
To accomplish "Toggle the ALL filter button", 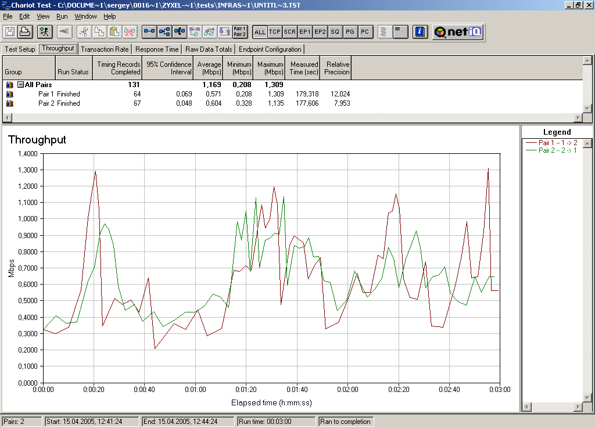I will 260,32.
